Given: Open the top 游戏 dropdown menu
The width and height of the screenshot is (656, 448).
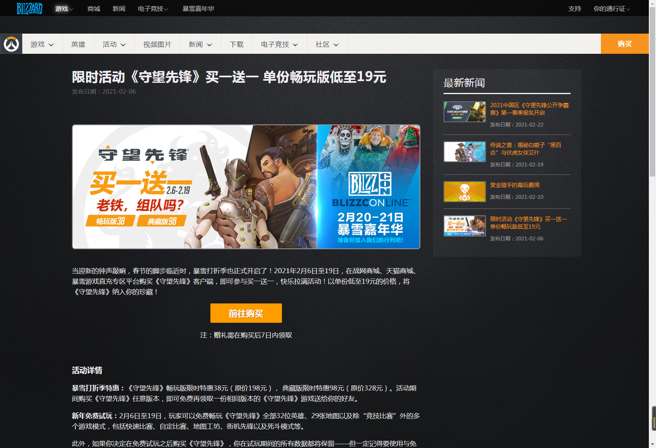Looking at the screenshot, I should (x=64, y=8).
